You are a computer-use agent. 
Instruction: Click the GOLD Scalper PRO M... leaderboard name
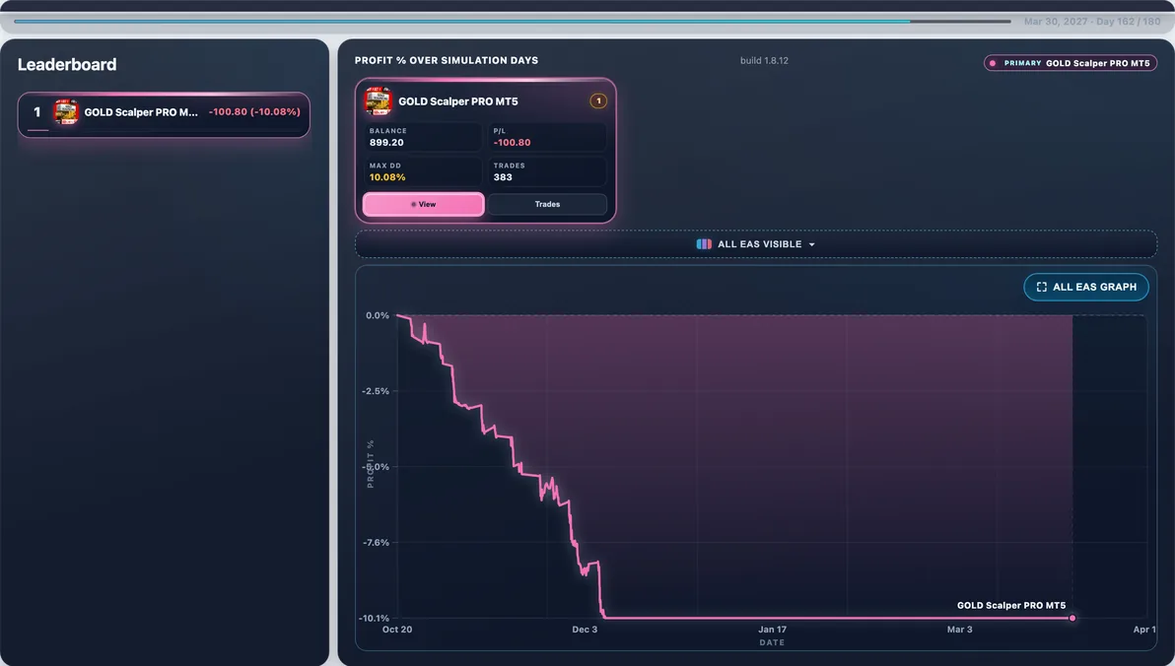[x=141, y=112]
